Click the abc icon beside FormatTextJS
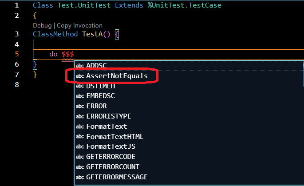Image resolution: width=304 pixels, height=186 pixels. tap(80, 146)
